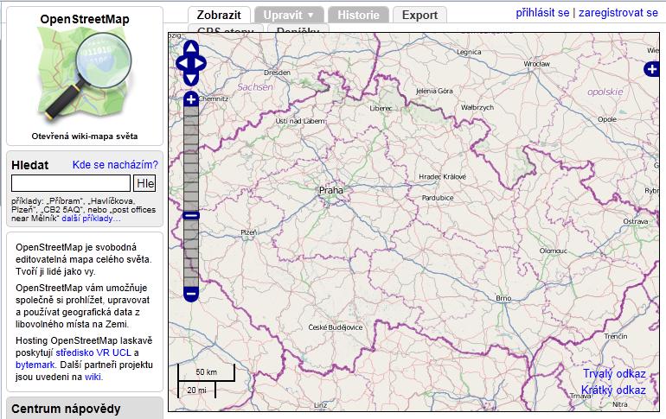Click the opolskie region label
Screen dimensions: 666x419
coord(605,92)
